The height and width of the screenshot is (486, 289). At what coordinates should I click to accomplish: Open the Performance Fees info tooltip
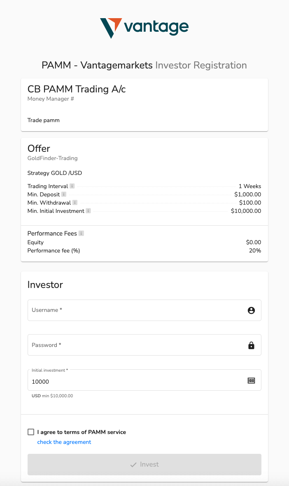81,233
